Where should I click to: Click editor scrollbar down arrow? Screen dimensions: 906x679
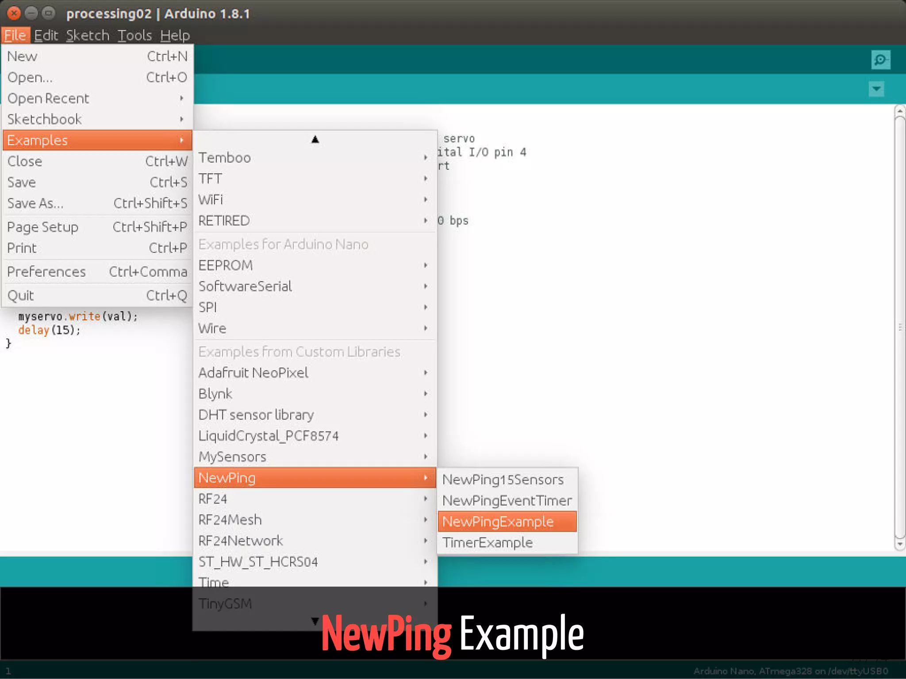click(x=899, y=545)
